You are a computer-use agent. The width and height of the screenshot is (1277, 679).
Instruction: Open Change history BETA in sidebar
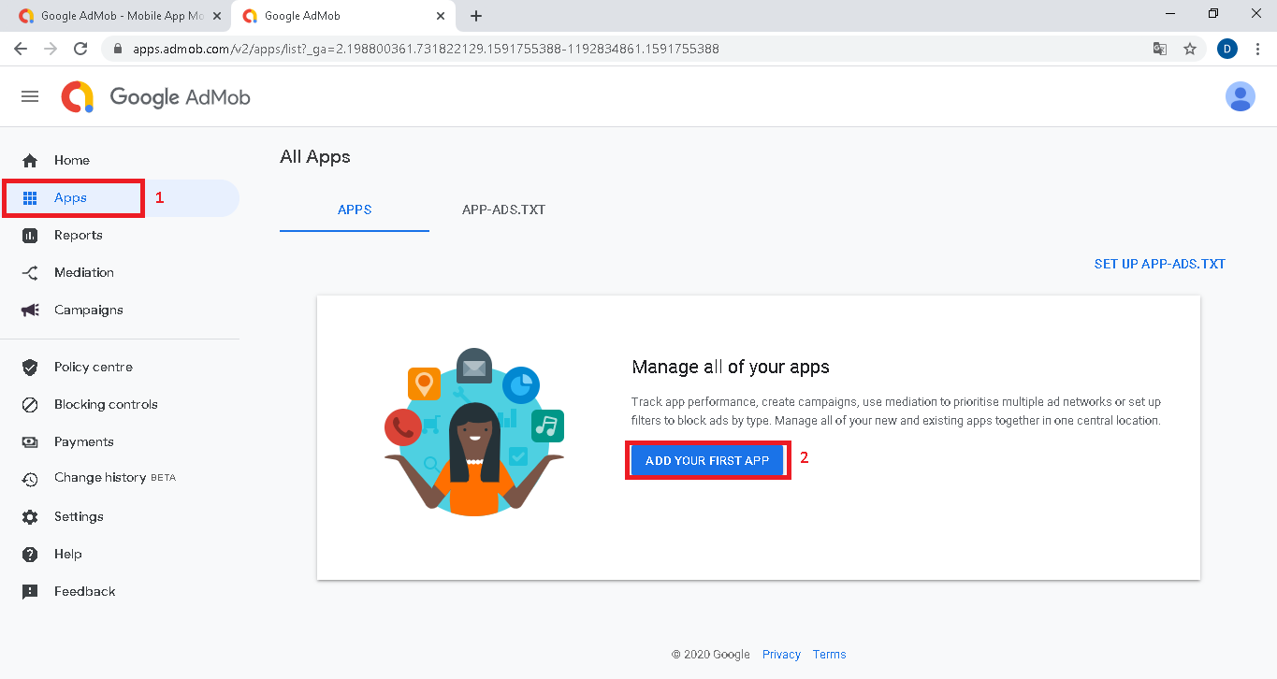(x=115, y=478)
